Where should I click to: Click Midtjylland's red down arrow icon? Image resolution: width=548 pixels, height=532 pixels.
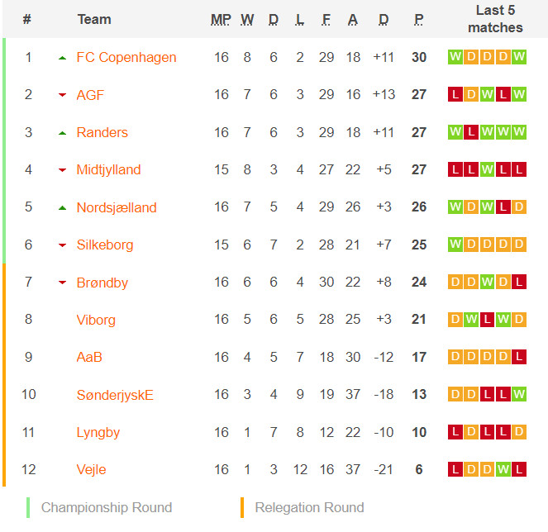(x=62, y=170)
